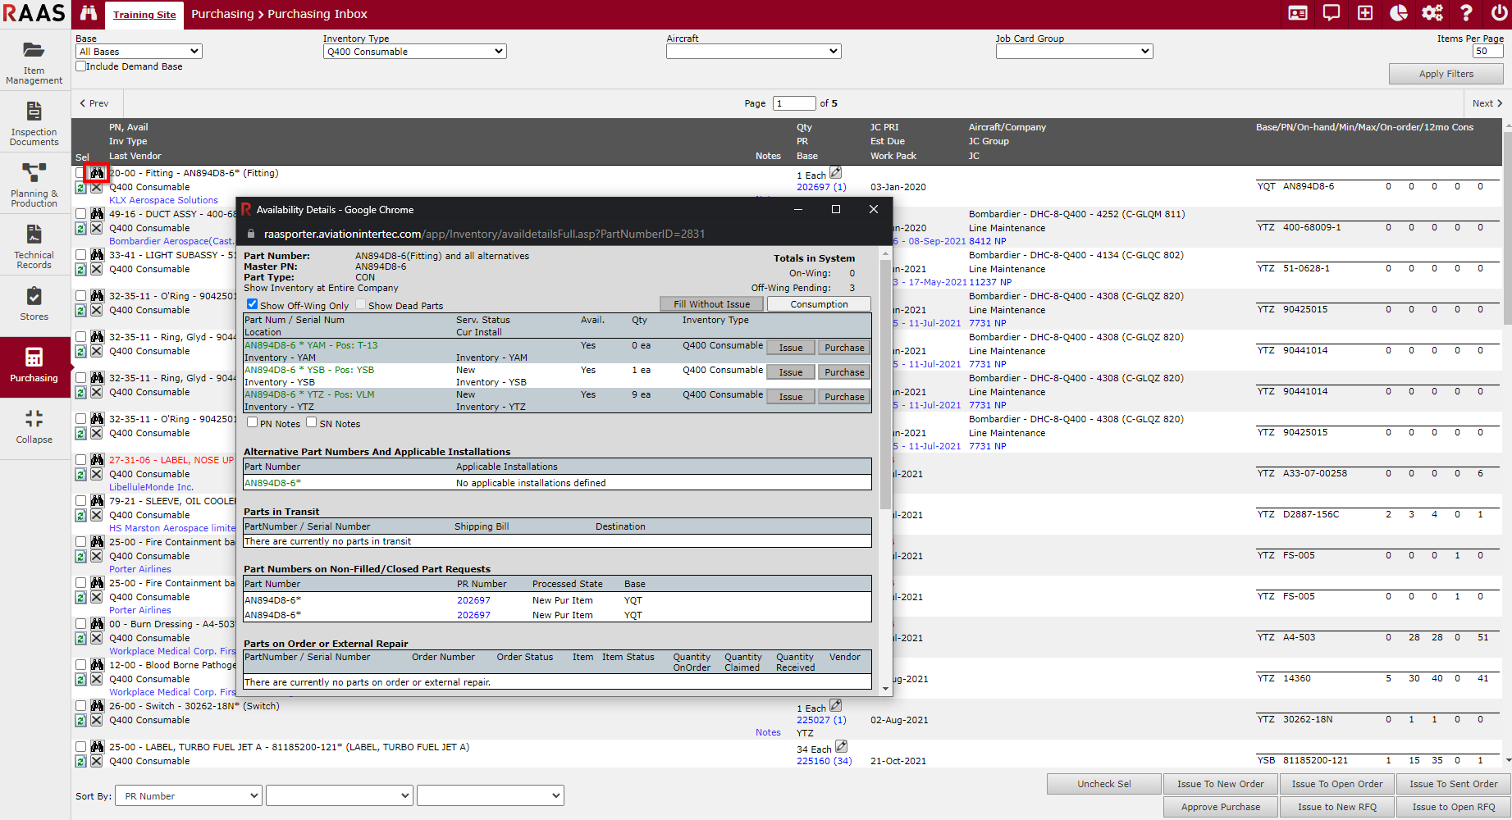This screenshot has width=1512, height=820.
Task: Switch to the Training Site tab
Action: tap(144, 15)
